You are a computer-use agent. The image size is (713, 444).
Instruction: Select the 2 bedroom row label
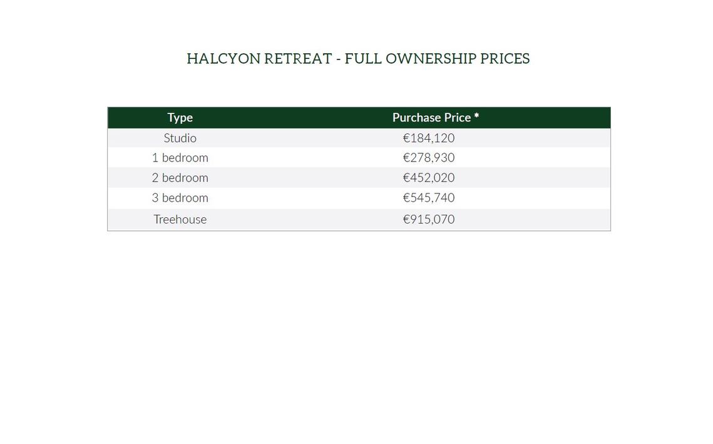(180, 178)
